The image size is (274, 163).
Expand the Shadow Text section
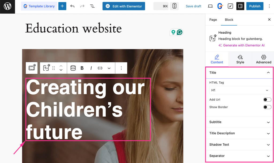pos(239,144)
